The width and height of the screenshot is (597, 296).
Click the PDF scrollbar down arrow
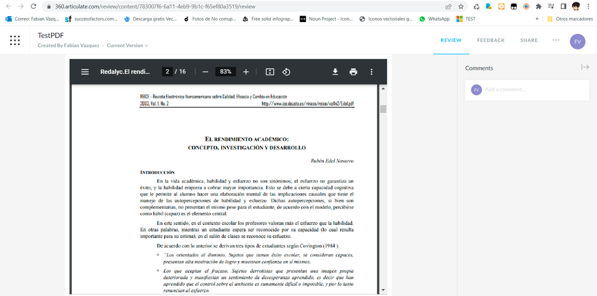click(x=383, y=290)
